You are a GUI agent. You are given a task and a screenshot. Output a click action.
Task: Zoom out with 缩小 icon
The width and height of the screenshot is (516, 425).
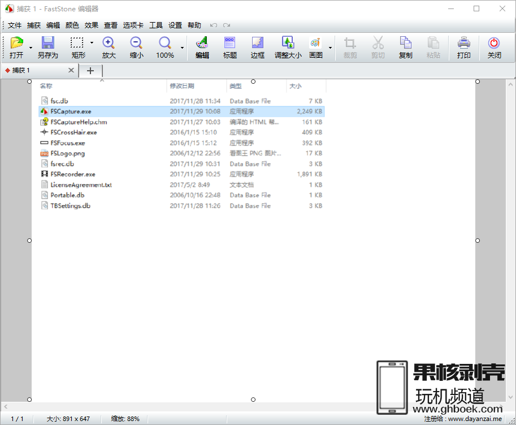(136, 48)
